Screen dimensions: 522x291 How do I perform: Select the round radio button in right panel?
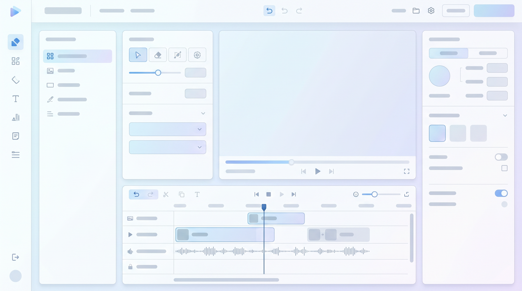[504, 204]
